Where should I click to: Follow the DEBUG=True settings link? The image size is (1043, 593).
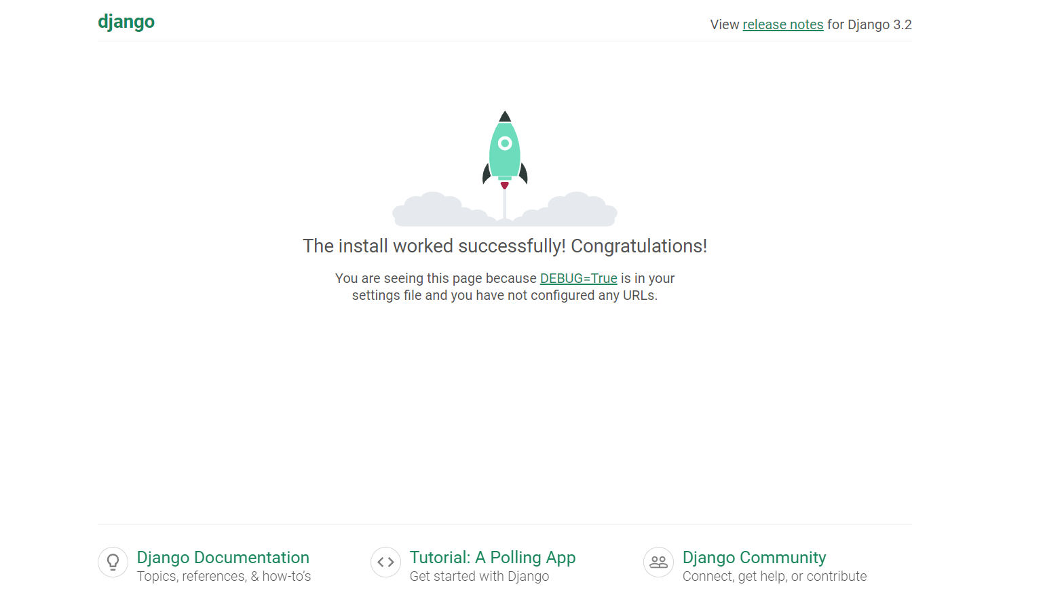(579, 278)
